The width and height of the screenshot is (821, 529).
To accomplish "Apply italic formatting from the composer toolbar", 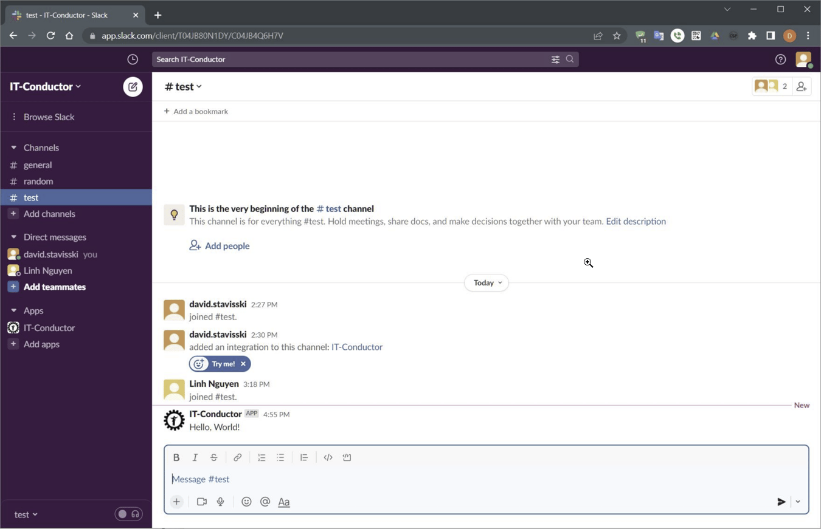I will 195,457.
